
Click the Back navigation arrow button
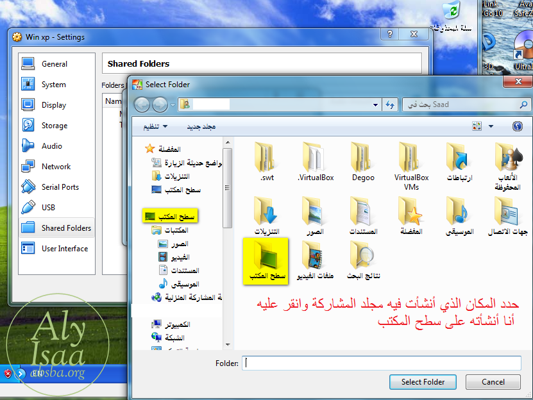(142, 104)
